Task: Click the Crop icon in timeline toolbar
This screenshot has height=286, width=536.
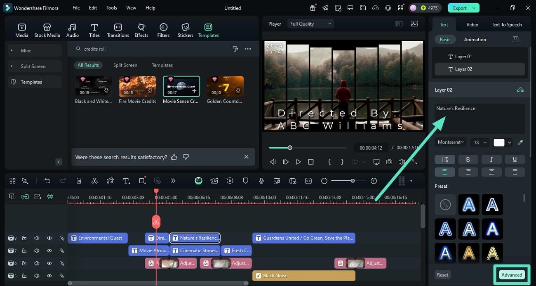Action: click(x=142, y=181)
